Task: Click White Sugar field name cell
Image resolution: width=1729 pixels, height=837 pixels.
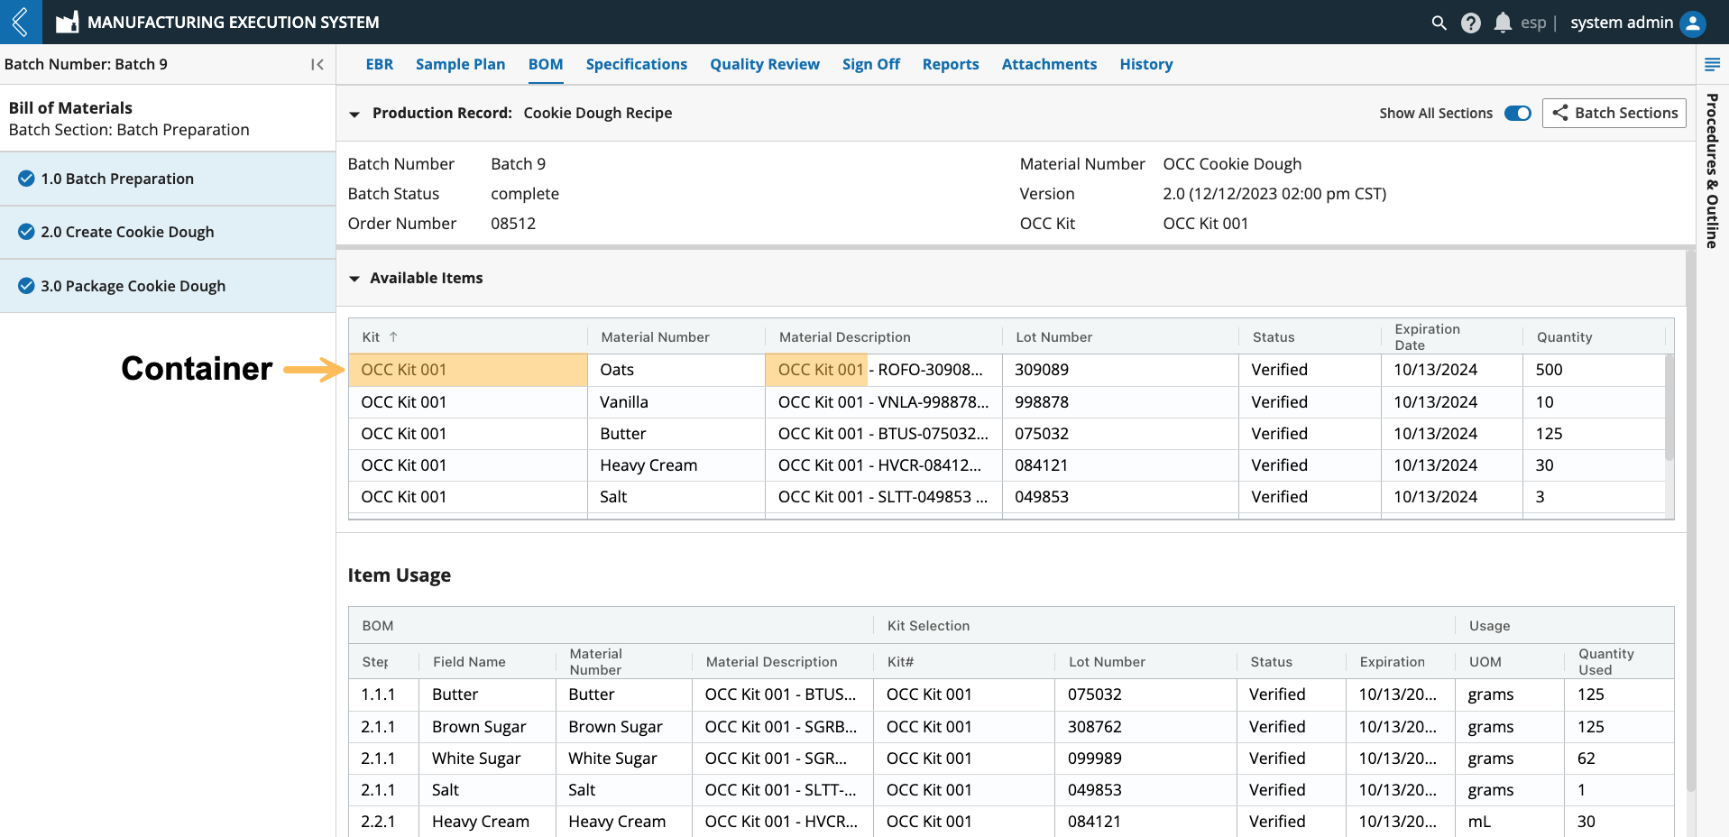Action: pyautogui.click(x=487, y=759)
